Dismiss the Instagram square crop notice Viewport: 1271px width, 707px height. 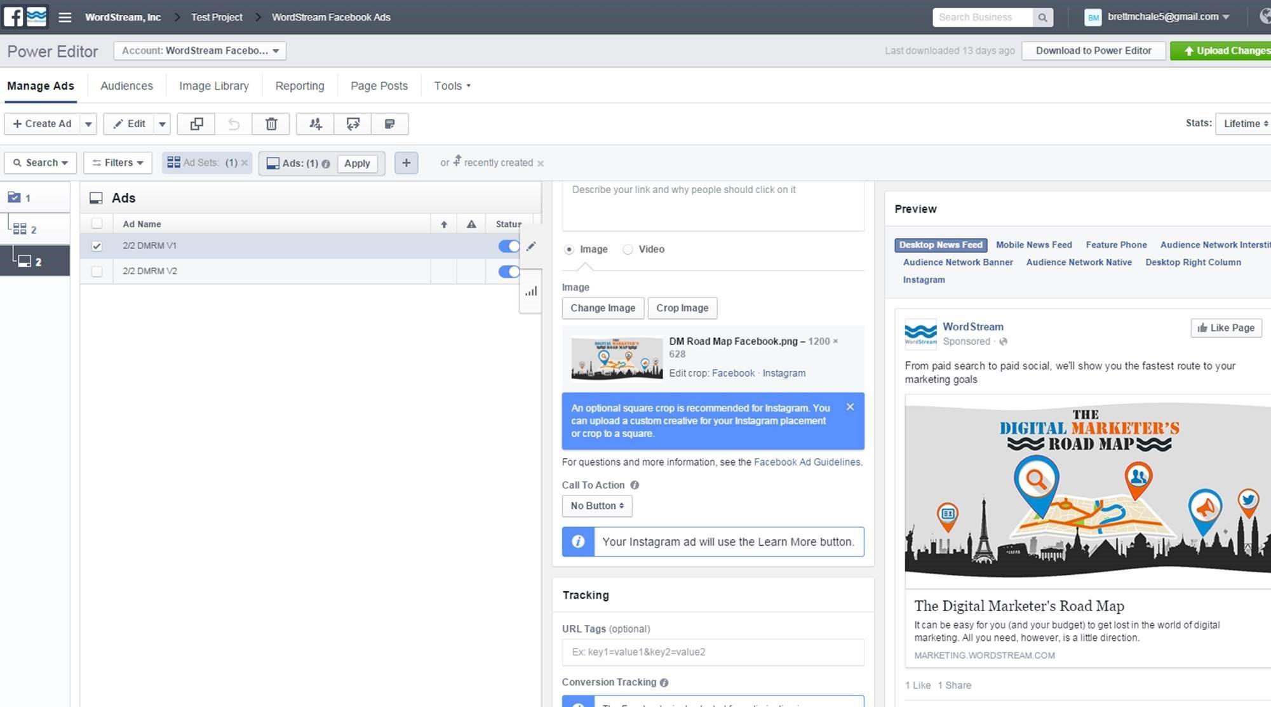point(850,407)
